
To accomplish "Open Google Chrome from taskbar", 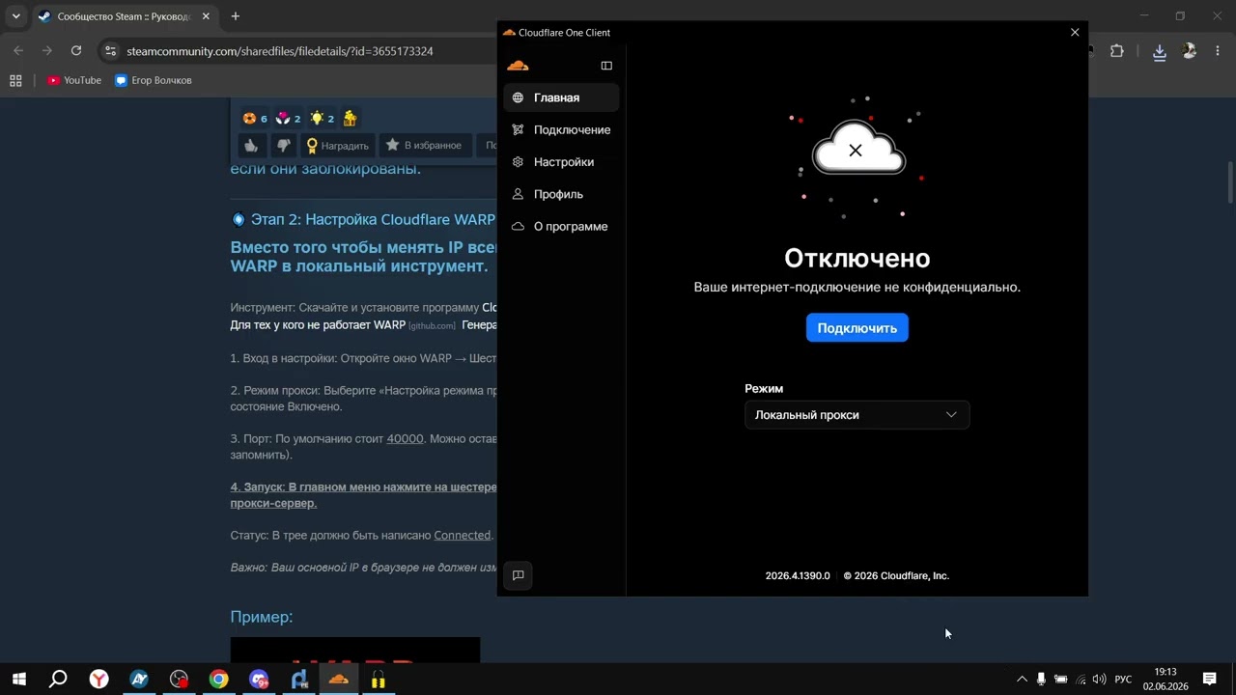I will coord(219,680).
